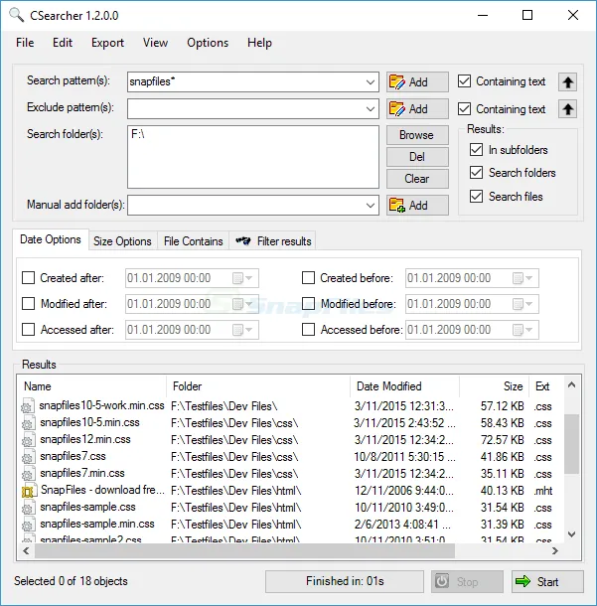Viewport: 597px width, 606px height.
Task: Sort results by Size column header
Action: point(495,386)
